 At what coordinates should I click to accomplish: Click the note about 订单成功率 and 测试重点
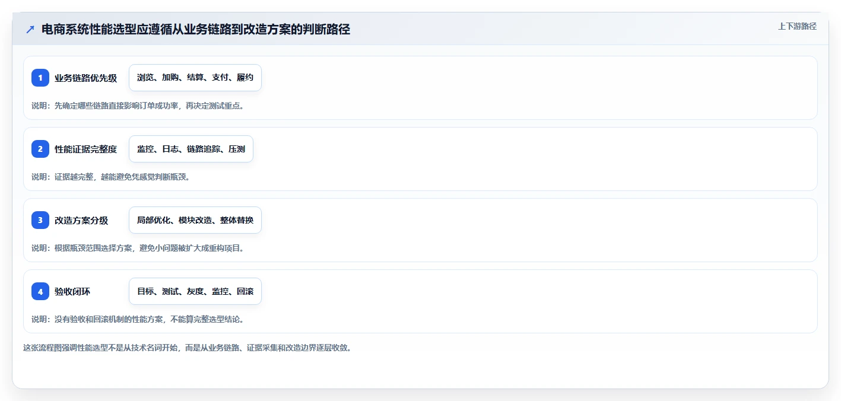pos(138,106)
